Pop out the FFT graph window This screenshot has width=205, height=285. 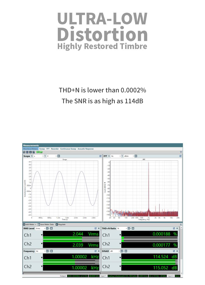point(181,156)
